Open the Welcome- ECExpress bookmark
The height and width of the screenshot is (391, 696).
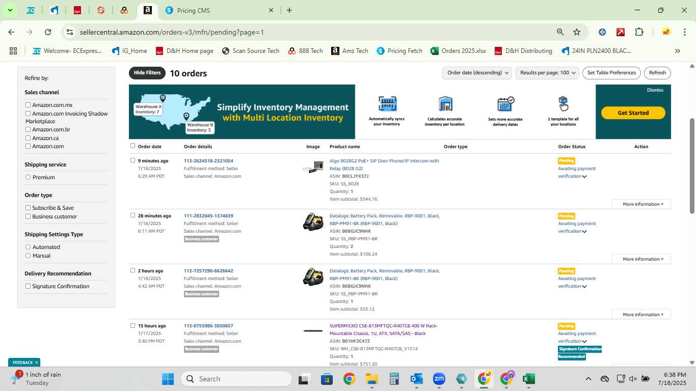tap(67, 51)
